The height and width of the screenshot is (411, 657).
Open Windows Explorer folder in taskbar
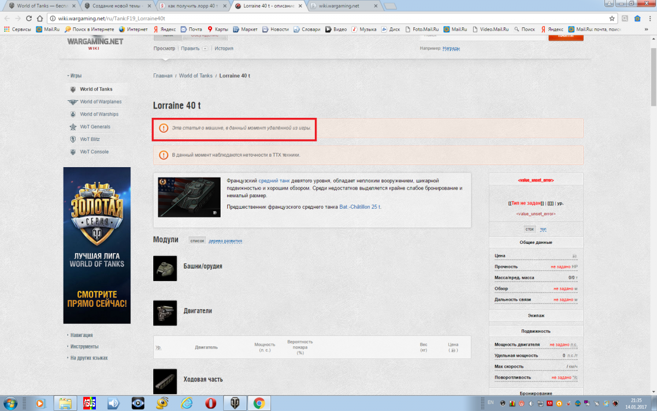[x=65, y=403]
